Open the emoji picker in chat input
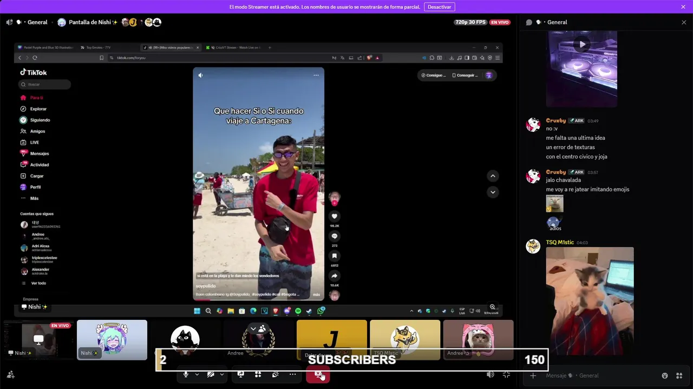 click(x=665, y=375)
